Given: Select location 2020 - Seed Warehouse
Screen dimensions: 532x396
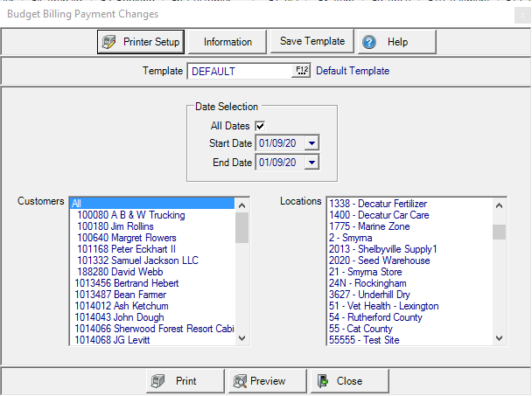Looking at the screenshot, I should [379, 261].
